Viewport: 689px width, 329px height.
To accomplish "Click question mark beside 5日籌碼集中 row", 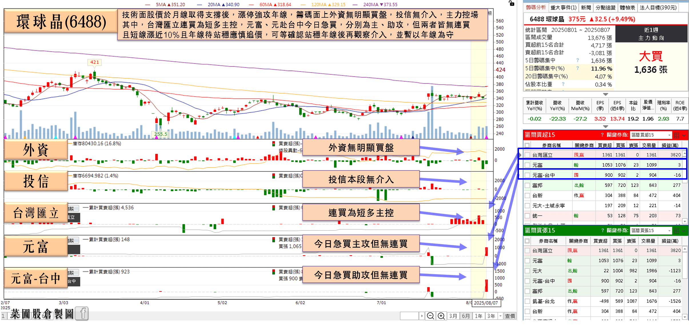I will pos(578,60).
